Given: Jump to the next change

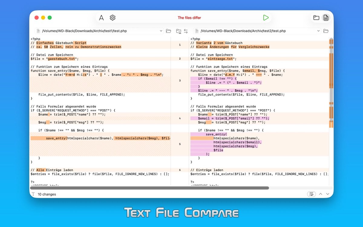Looking at the screenshot, I should (x=327, y=194).
